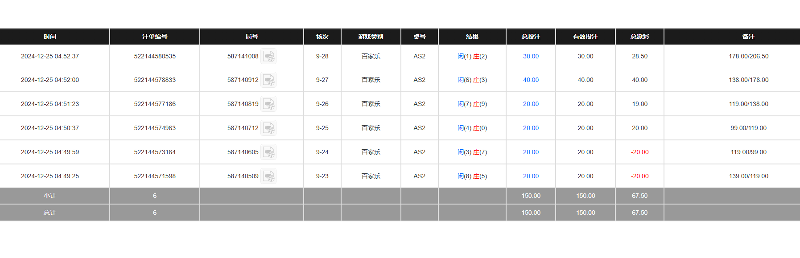Open the blue 40.00 total bet link
800x258 pixels.
click(531, 80)
